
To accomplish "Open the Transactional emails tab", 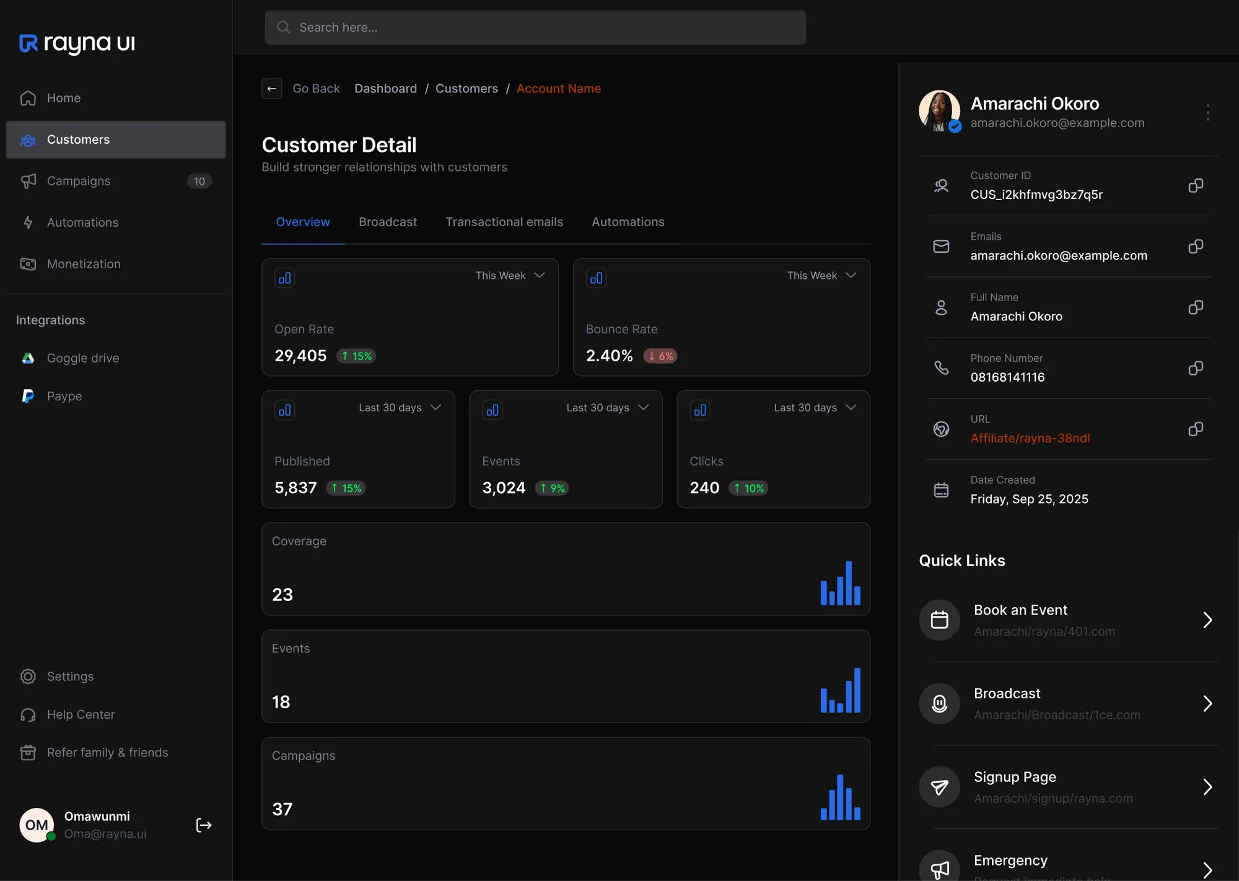I will (504, 222).
